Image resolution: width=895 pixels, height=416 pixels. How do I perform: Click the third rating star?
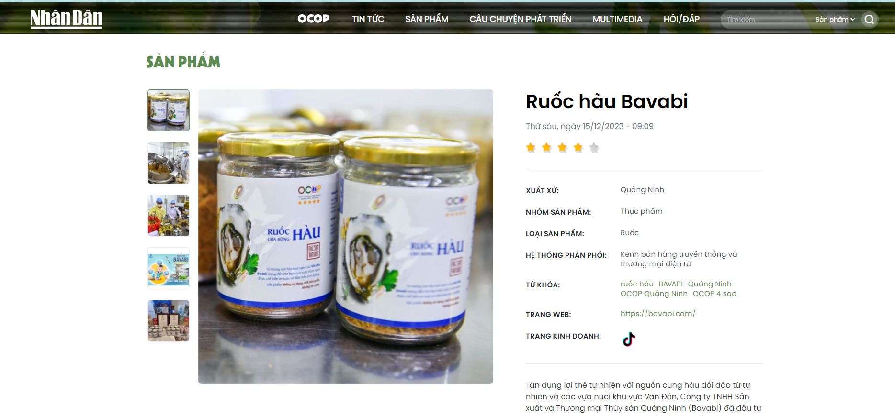tap(563, 148)
